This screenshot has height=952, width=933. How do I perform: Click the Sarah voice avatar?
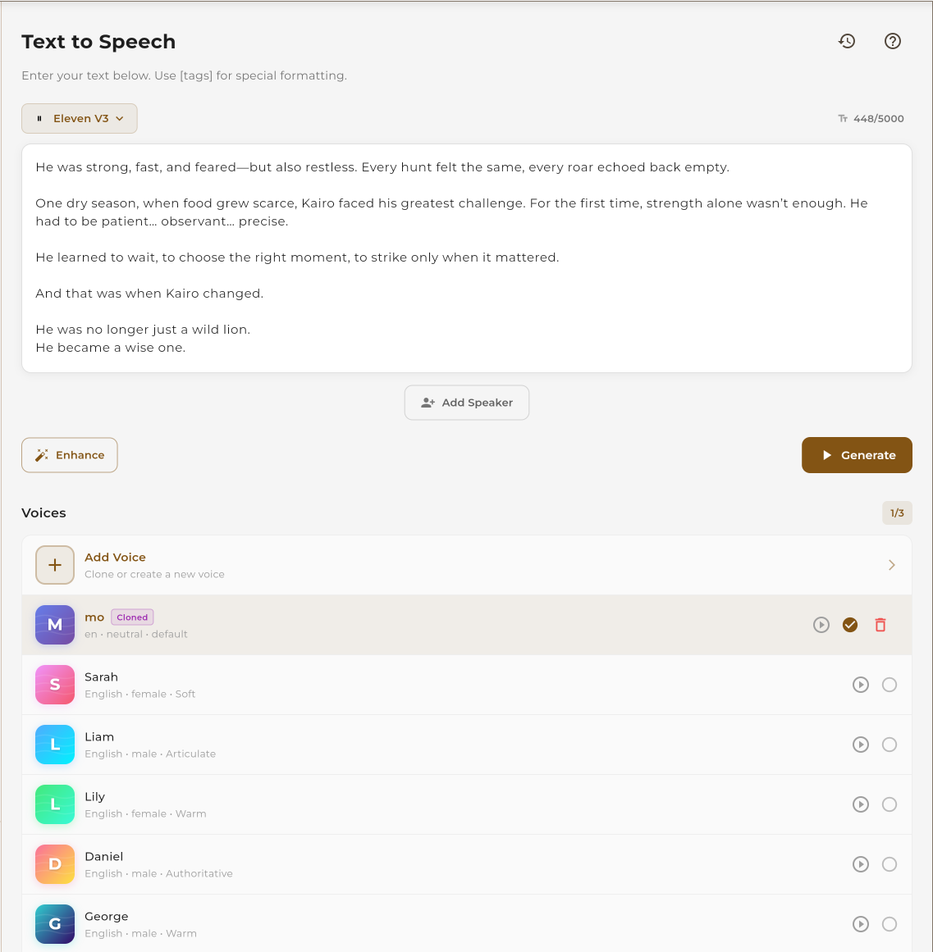coord(55,684)
